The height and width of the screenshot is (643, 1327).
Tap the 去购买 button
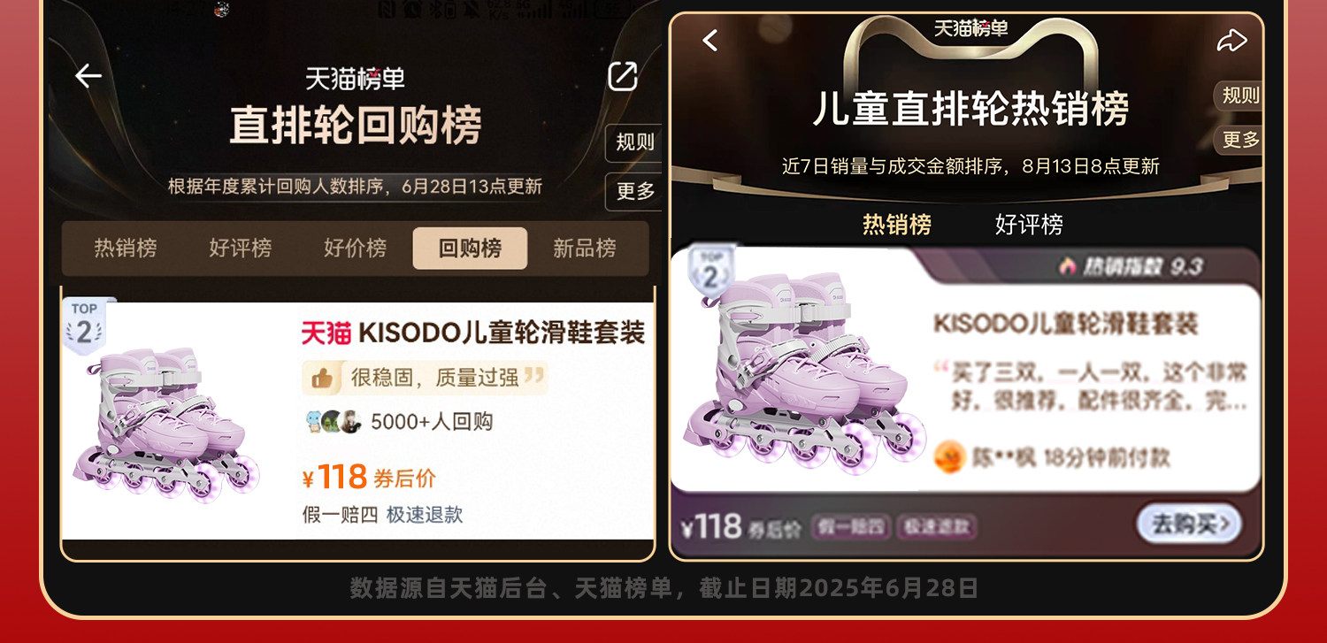1189,524
